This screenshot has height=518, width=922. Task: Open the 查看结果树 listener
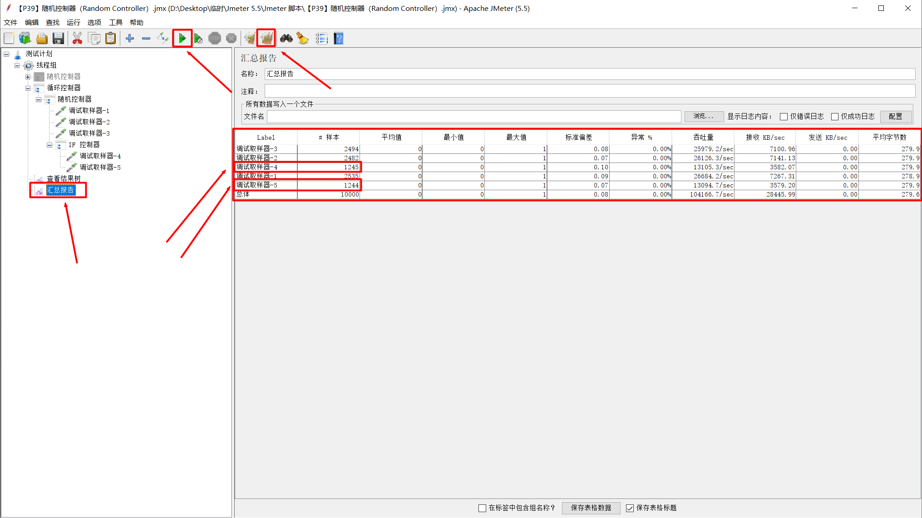pos(64,179)
